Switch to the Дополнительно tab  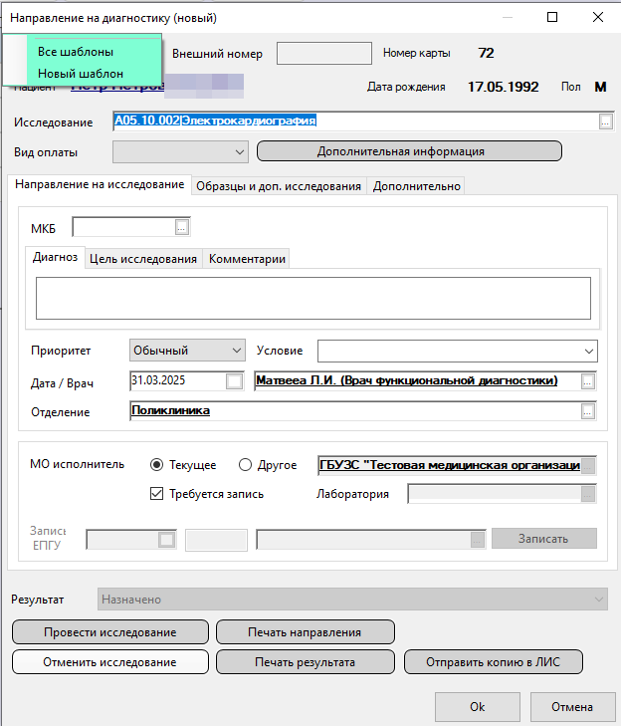pos(416,186)
